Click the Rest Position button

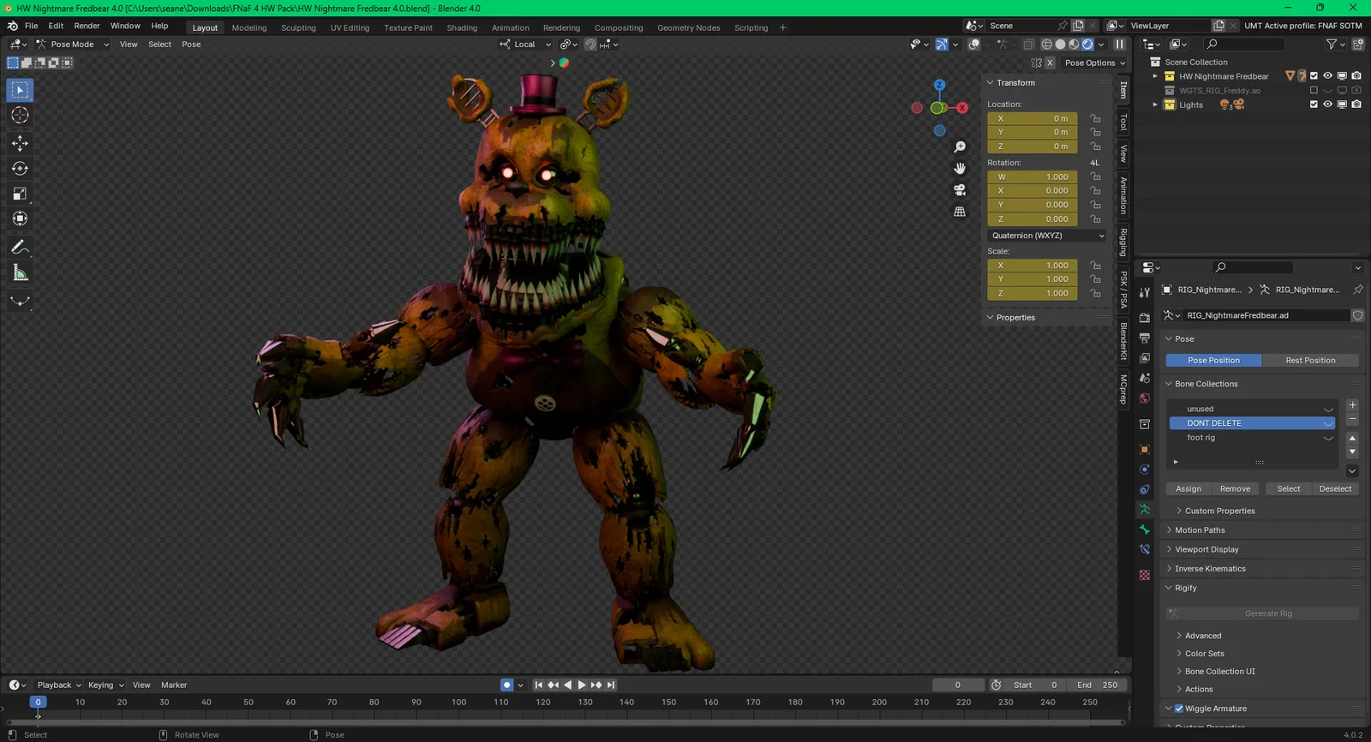[1310, 361]
